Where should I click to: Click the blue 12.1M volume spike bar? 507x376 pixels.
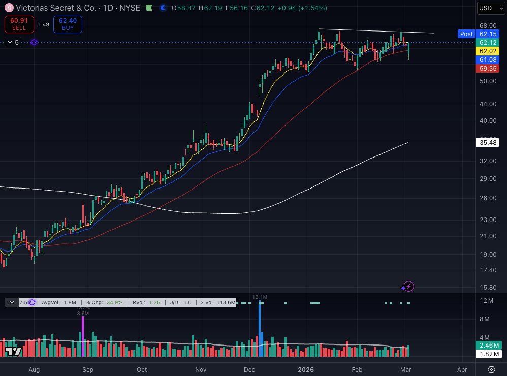[260, 328]
